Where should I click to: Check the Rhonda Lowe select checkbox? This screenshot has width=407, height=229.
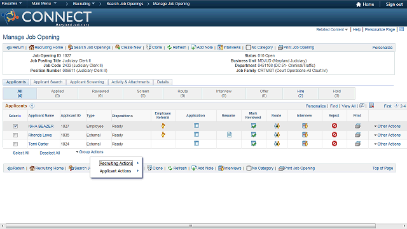point(15,135)
